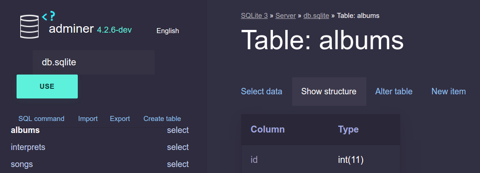
Task: Open the albums table in sidebar
Action: tap(25, 130)
